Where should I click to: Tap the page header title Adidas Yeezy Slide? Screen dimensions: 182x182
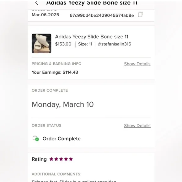(x=92, y=3)
